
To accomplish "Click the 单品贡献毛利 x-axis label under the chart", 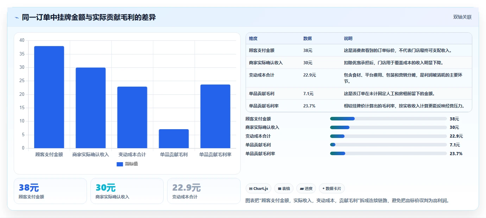I will coord(173,154).
